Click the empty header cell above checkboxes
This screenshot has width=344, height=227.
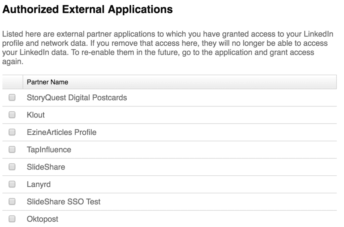(12, 82)
